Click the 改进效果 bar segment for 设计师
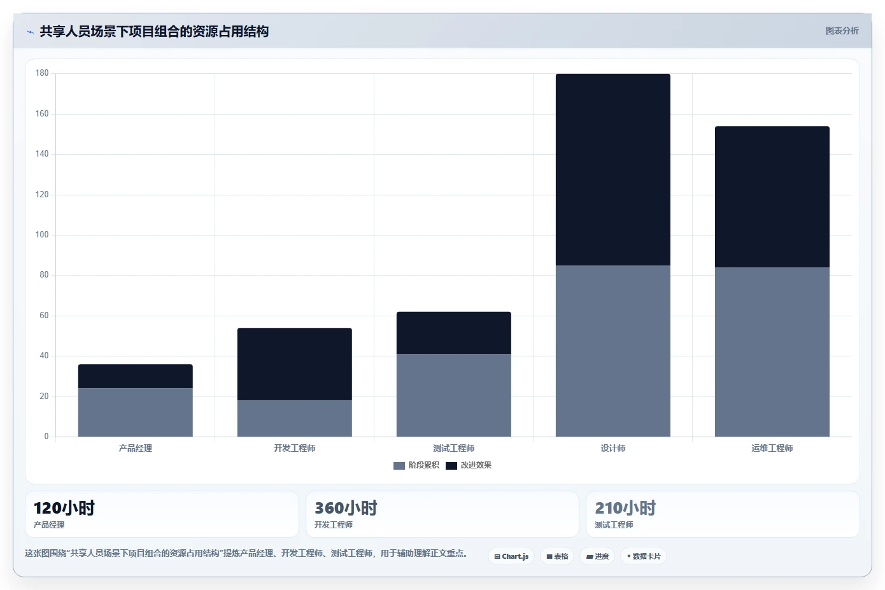The width and height of the screenshot is (885, 590). [613, 169]
